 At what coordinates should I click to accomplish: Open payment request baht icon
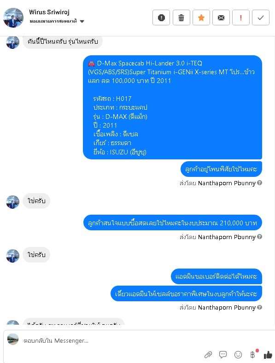point(253,354)
